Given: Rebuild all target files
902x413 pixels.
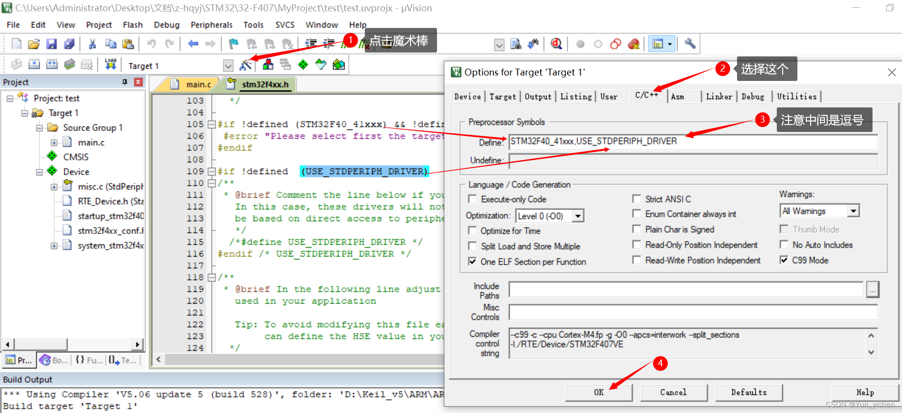Looking at the screenshot, I should [x=52, y=64].
